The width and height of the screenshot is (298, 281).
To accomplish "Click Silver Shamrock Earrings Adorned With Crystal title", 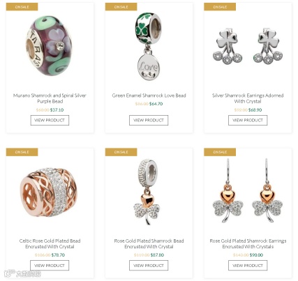I will (248, 98).
